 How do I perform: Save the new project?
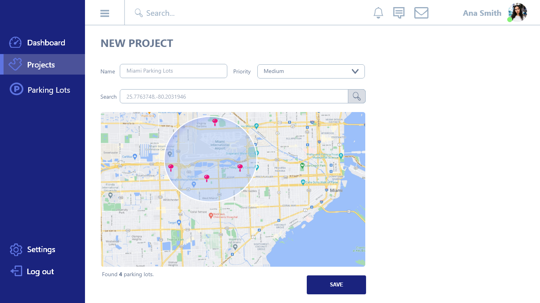click(x=336, y=285)
